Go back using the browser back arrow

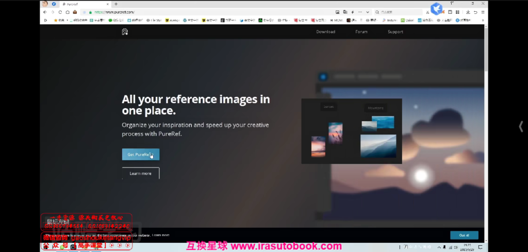click(45, 12)
